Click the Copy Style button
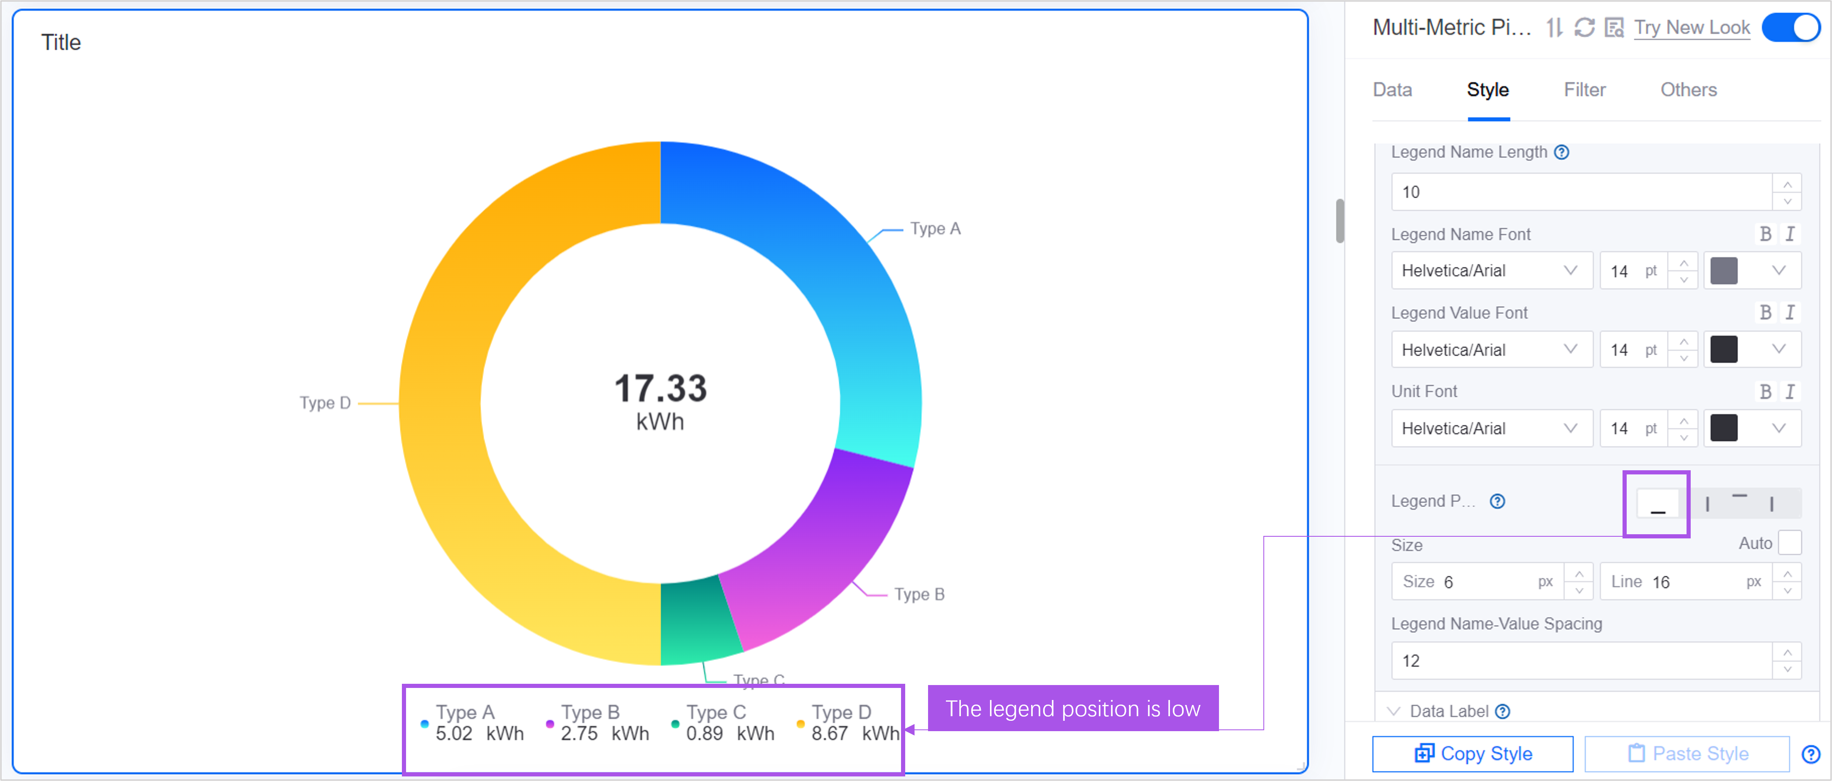This screenshot has height=781, width=1832. click(x=1472, y=753)
